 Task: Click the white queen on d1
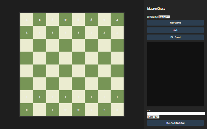pos(65,110)
